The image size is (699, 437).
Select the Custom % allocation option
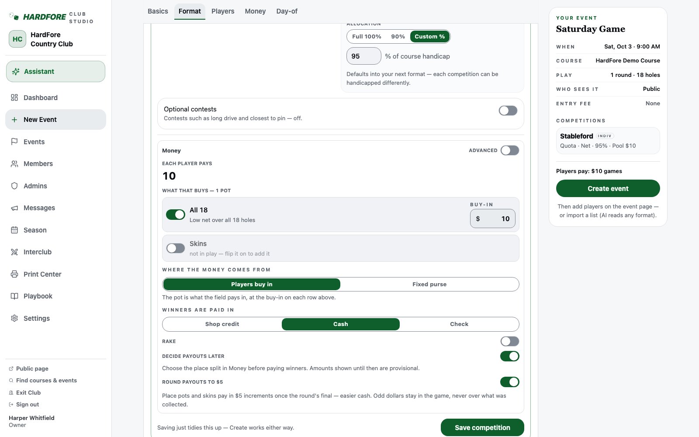pyautogui.click(x=430, y=37)
